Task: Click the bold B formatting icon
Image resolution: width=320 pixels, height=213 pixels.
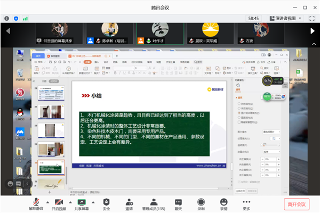Action: click(x=115, y=73)
